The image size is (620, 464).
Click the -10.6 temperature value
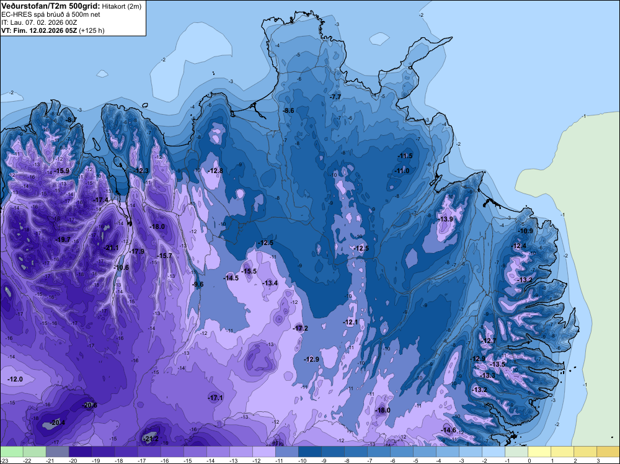pos(121,268)
